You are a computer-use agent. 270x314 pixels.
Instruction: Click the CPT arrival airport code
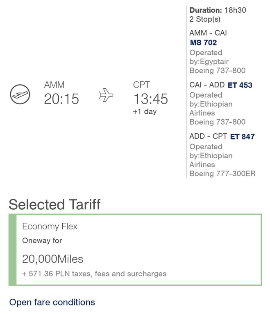click(x=141, y=85)
